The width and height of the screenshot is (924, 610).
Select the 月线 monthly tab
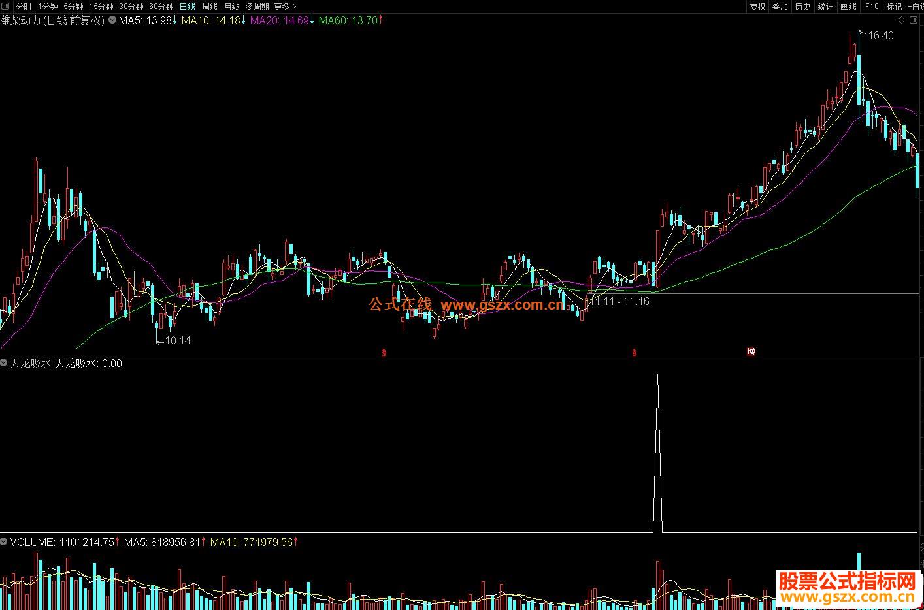(232, 7)
